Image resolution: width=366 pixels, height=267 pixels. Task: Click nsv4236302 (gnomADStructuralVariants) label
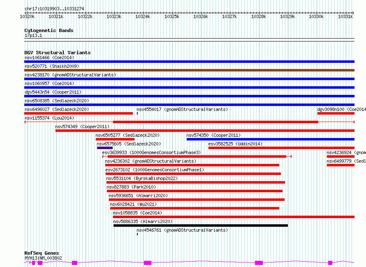151,161
